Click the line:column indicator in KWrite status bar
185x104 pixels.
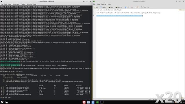(150, 99)
